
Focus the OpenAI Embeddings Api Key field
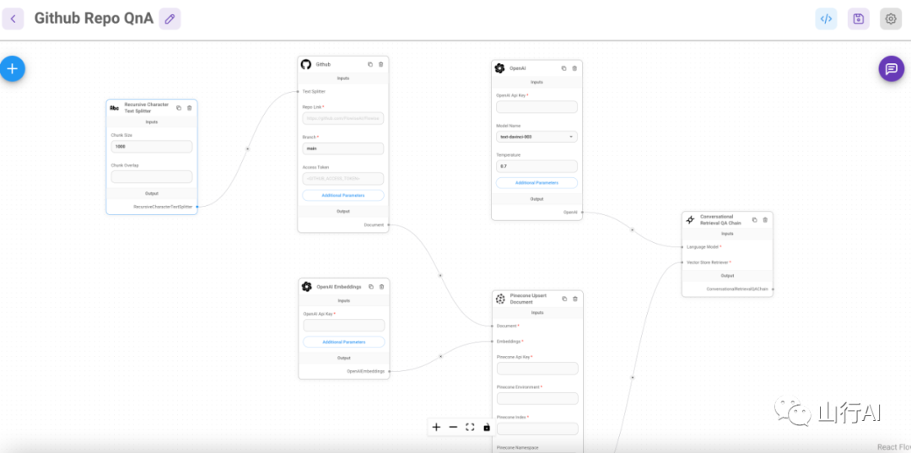[344, 326]
